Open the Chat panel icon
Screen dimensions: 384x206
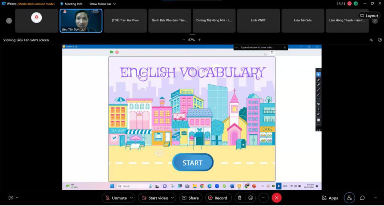tap(362, 198)
